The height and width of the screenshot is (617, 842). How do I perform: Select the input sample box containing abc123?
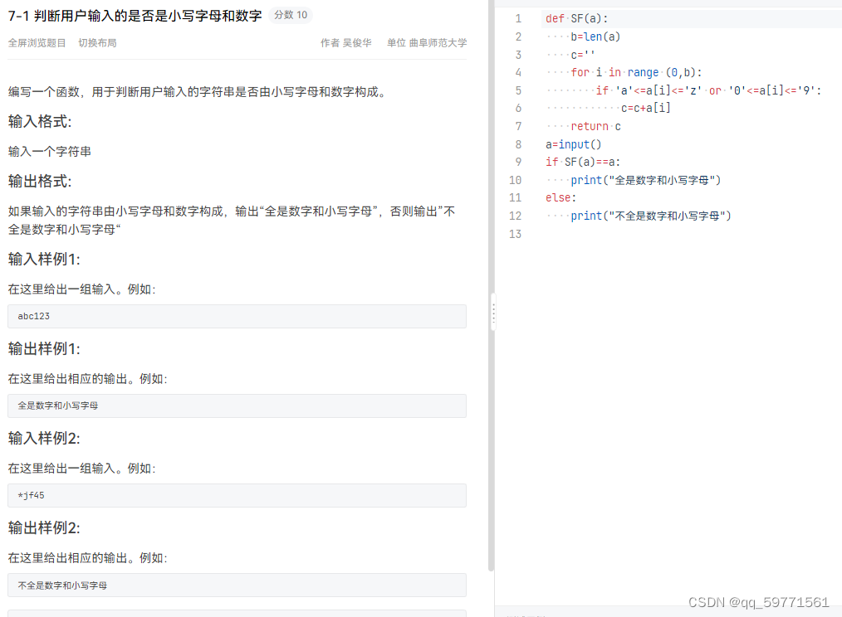[237, 316]
